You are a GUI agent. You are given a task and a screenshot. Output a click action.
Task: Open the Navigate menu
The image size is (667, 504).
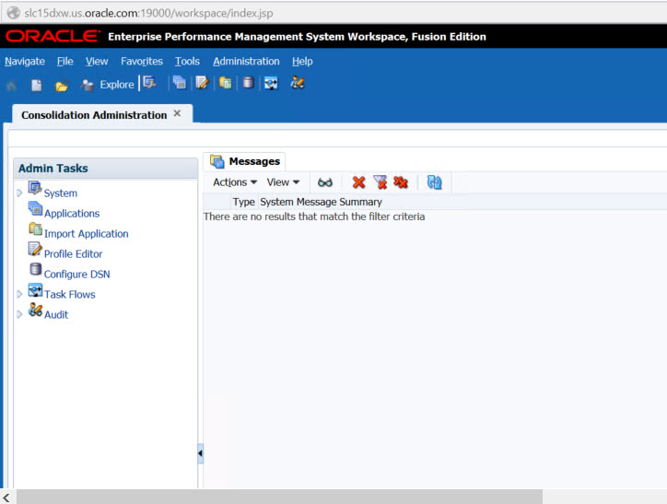point(25,62)
